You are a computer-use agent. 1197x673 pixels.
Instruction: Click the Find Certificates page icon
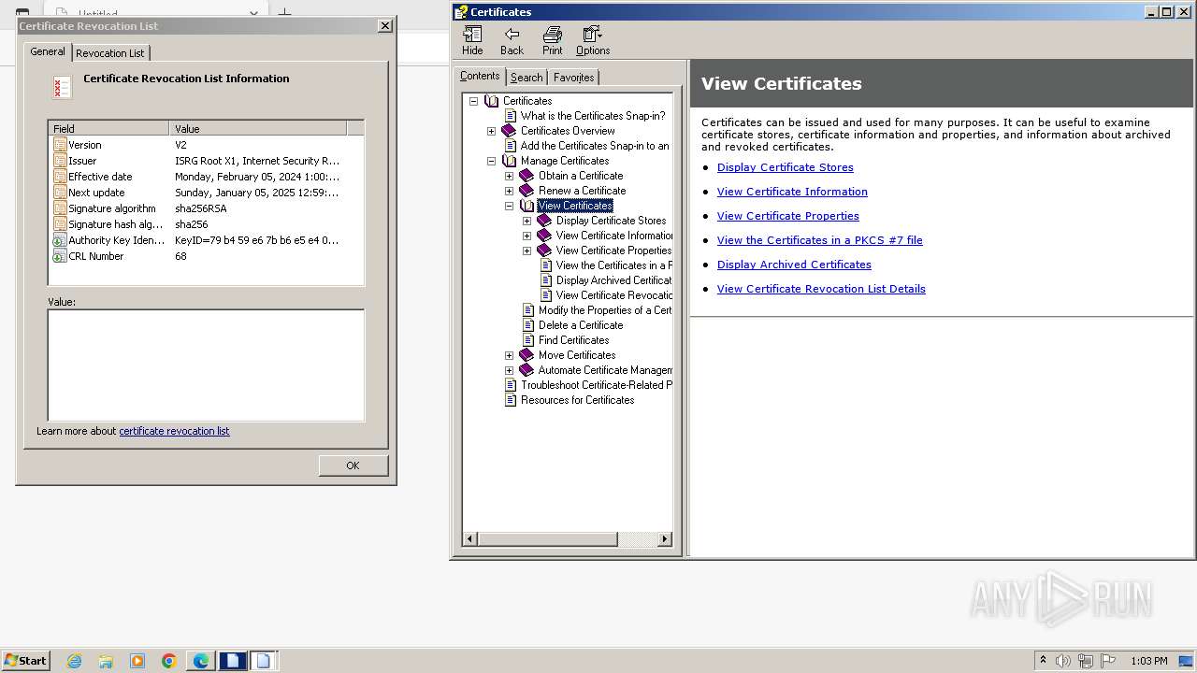[x=528, y=340]
